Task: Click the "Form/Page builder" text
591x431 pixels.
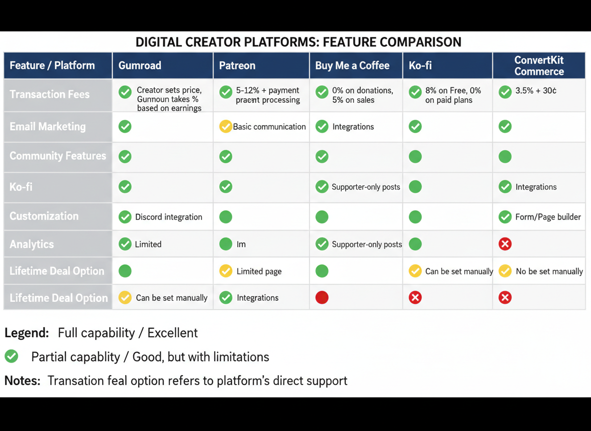Action: (548, 217)
